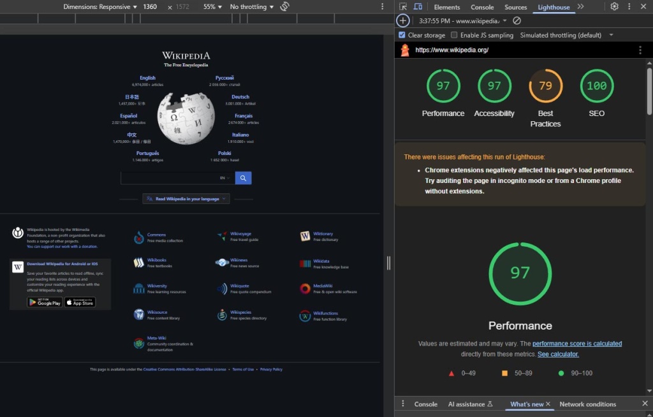
Task: Open the Deutsch Wikipedia link
Action: (240, 97)
